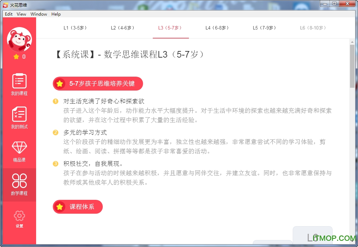Open the 我的课程 (My Courses) sidebar icon
Viewport: 358px width, 247px height.
[x=19, y=84]
